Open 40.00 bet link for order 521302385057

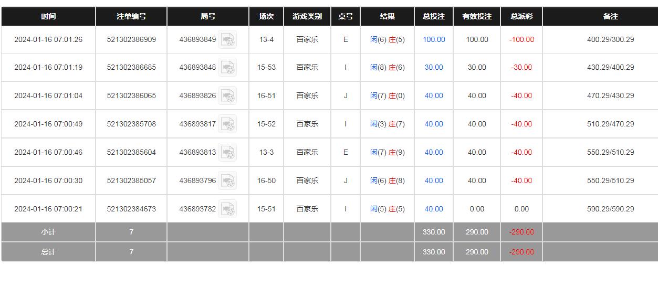434,181
